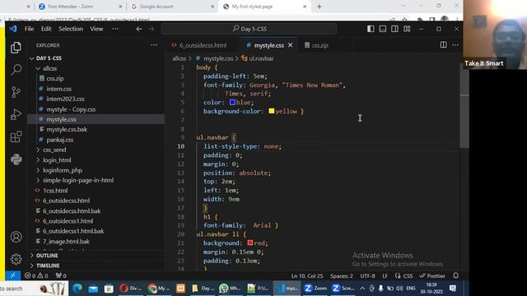Click the Explorer more actions ellipsis
Image resolution: width=527 pixels, height=296 pixels.
click(x=154, y=45)
